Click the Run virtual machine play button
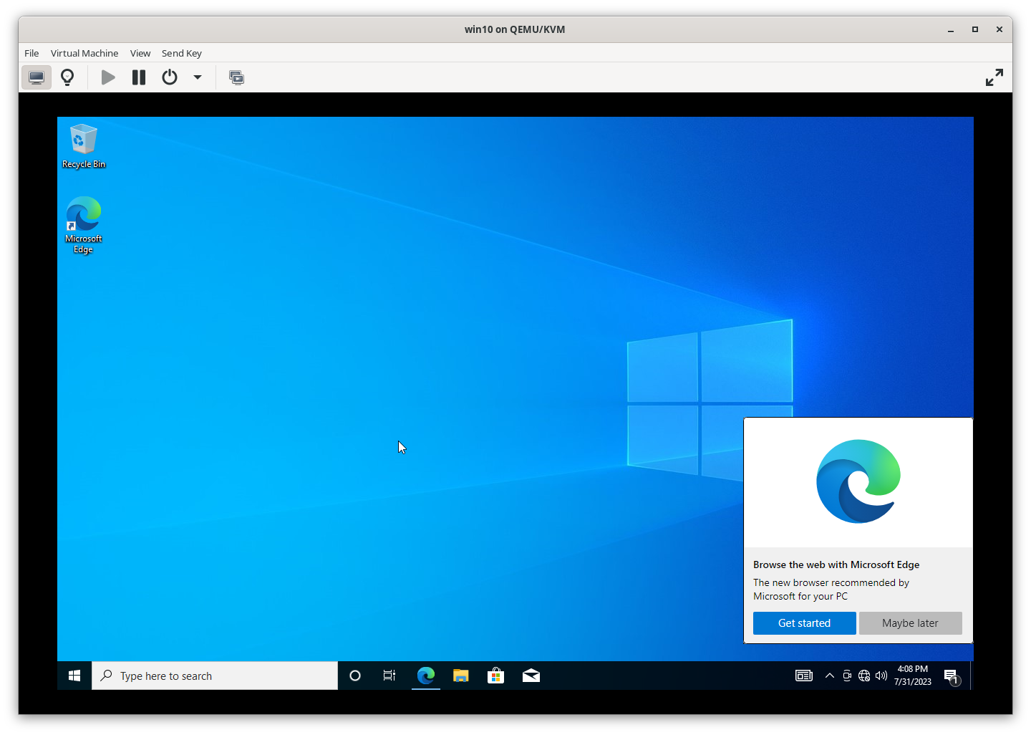This screenshot has width=1031, height=735. 108,77
